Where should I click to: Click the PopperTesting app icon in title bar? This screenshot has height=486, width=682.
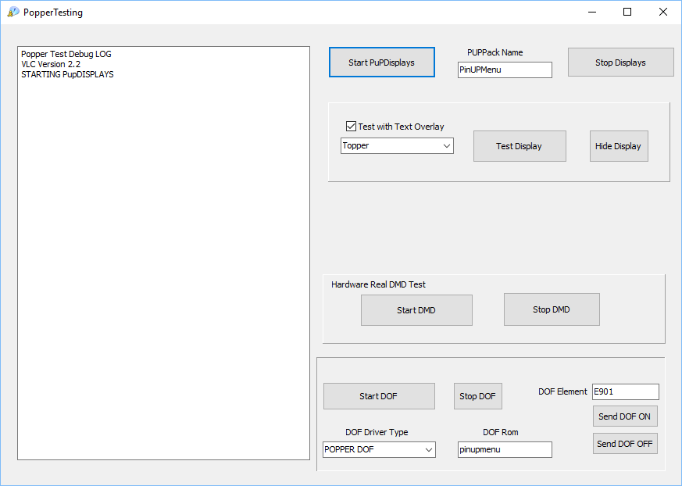point(12,12)
